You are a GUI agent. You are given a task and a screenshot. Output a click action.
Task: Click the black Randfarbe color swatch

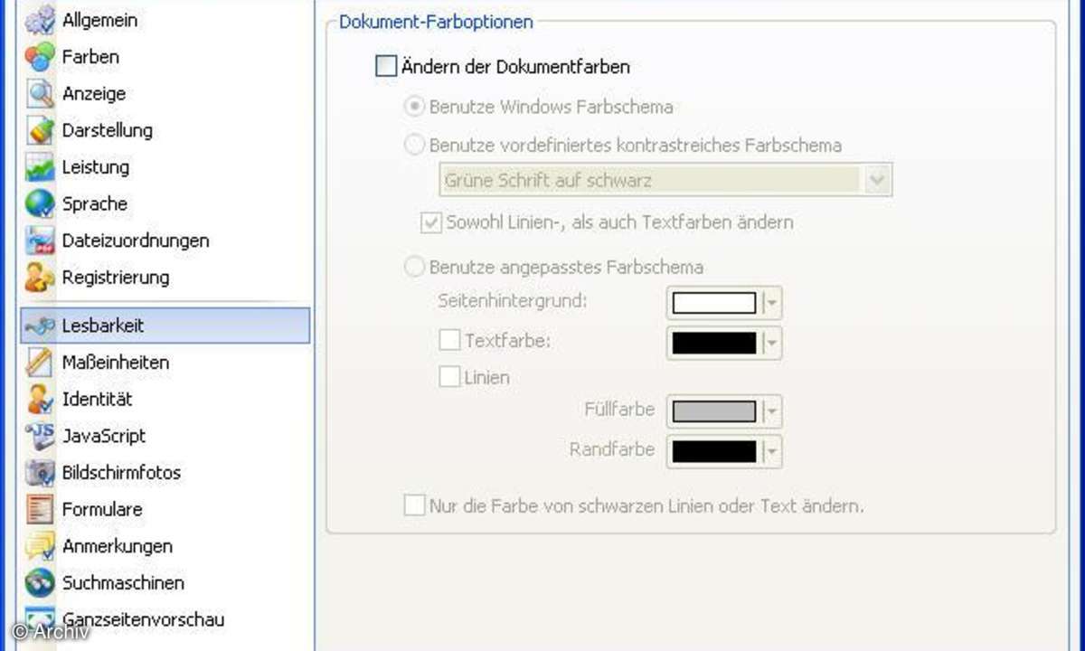pos(714,450)
